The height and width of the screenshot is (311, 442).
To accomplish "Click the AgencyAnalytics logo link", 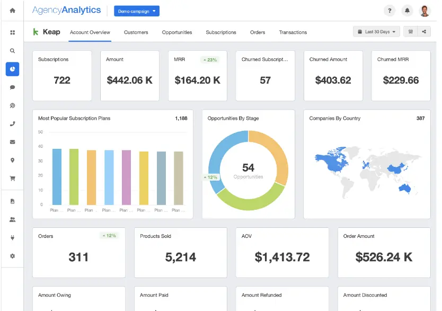I will 66,11.
